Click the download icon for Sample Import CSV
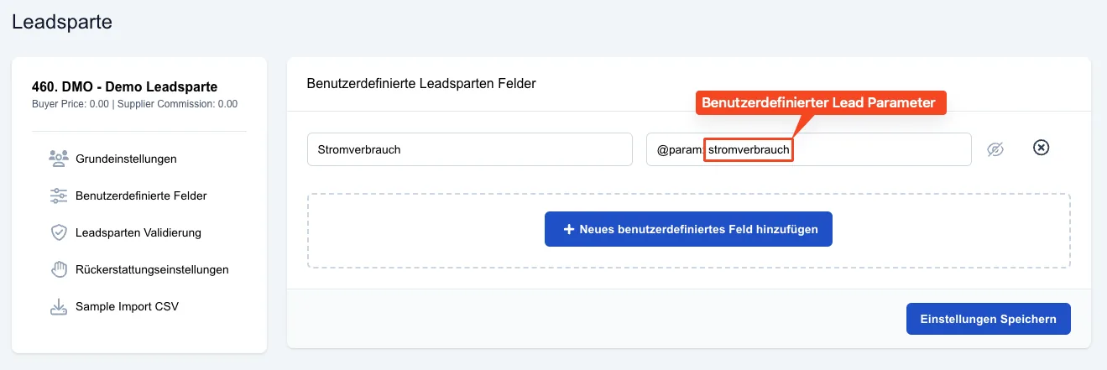This screenshot has width=1107, height=370. [x=58, y=306]
